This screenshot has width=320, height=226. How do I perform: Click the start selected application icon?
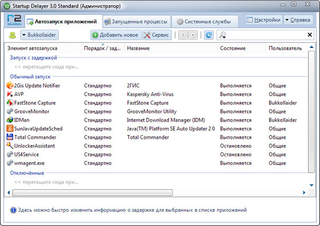tap(183, 35)
